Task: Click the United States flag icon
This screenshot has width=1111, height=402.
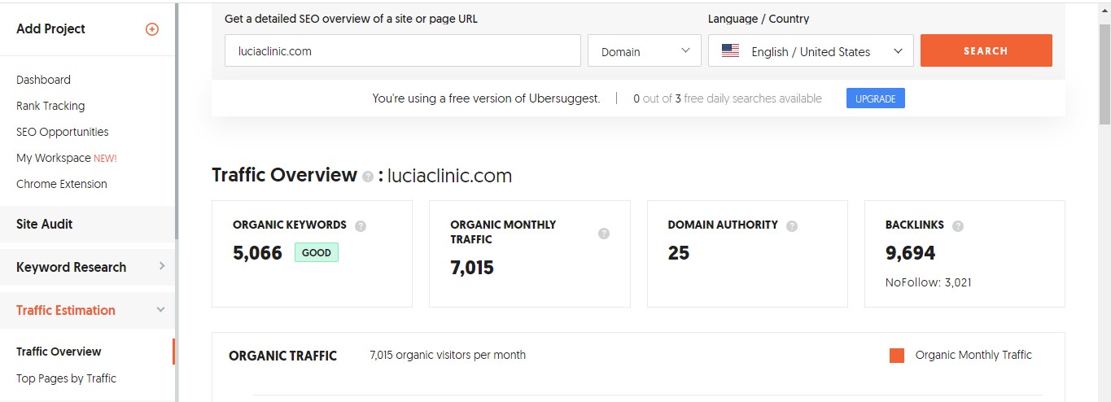Action: point(730,51)
